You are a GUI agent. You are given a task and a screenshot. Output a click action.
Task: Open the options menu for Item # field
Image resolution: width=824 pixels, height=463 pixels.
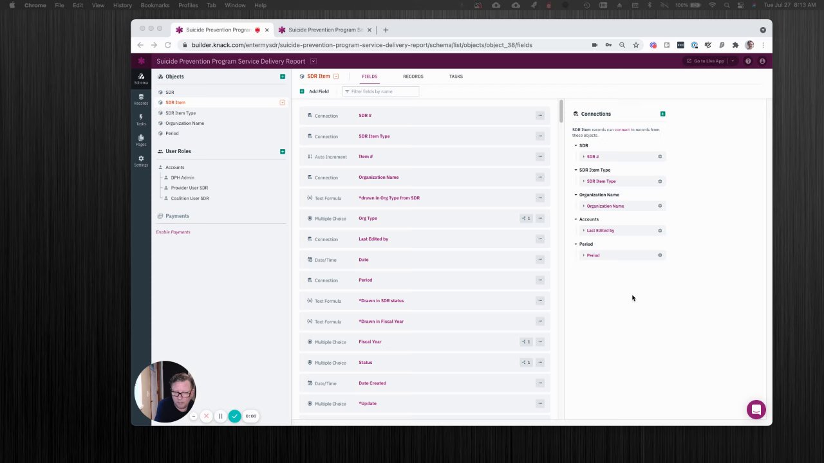(x=540, y=157)
